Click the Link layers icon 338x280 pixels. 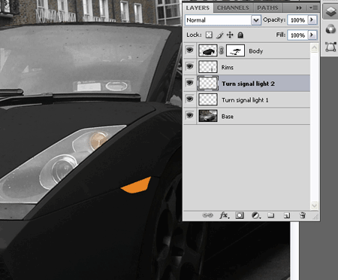pyautogui.click(x=207, y=215)
